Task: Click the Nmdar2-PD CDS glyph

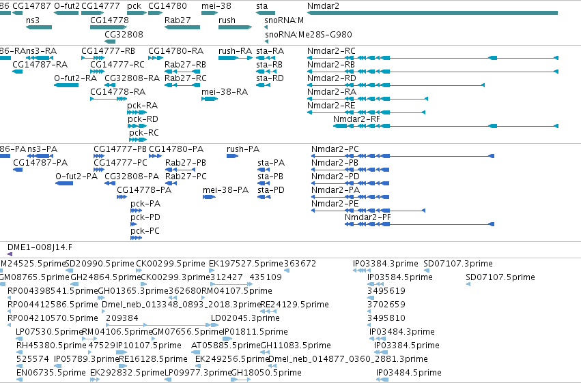Action: [x=350, y=183]
